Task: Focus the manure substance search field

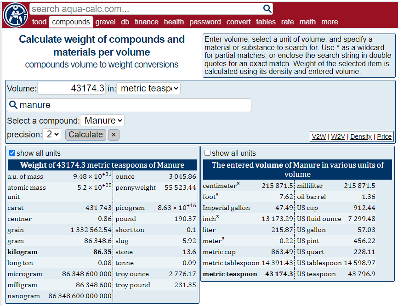Action: (133, 105)
